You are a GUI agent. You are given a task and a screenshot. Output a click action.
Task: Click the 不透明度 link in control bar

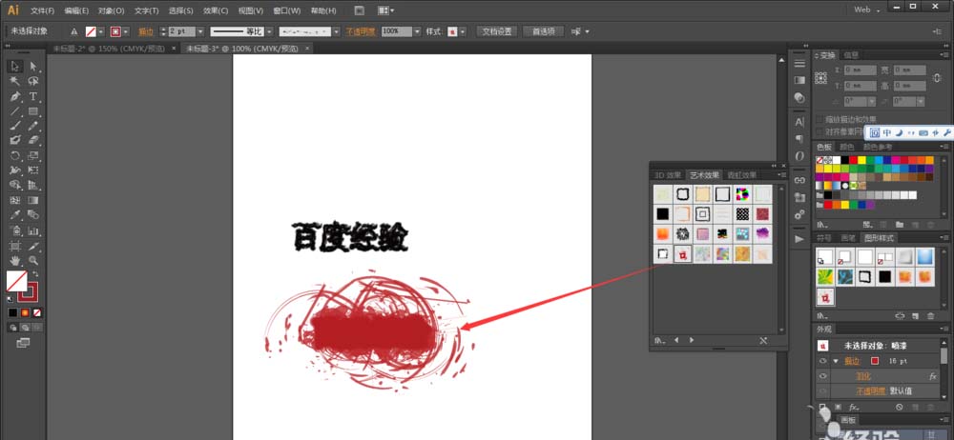(x=362, y=31)
